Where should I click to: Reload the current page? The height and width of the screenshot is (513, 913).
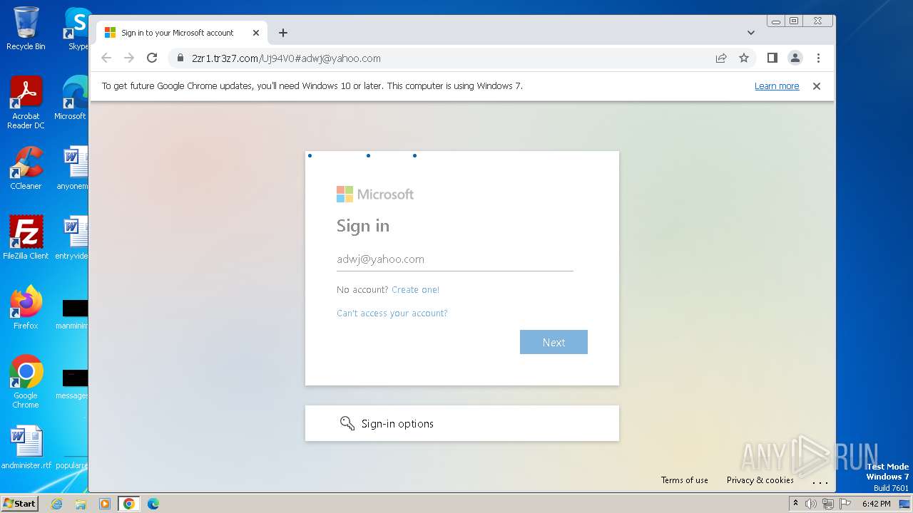click(152, 58)
